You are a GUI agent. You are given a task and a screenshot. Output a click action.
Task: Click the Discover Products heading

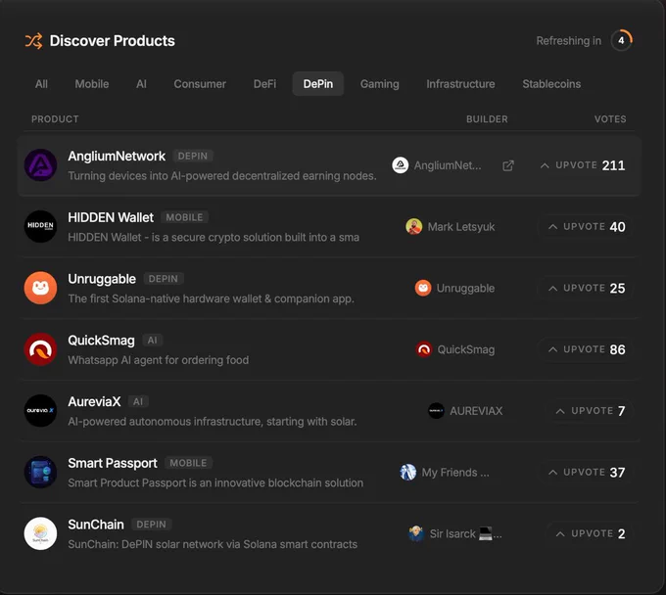pos(112,41)
